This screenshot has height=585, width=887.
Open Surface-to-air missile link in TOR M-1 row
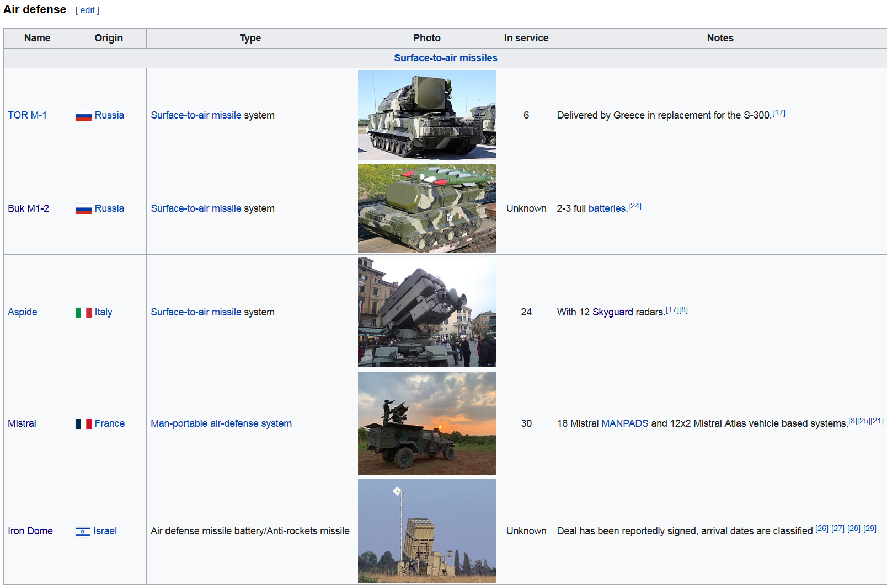coord(196,115)
